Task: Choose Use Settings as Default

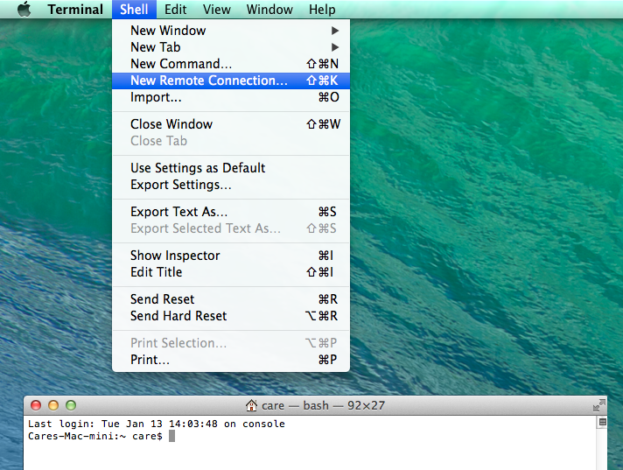Action: 198,168
